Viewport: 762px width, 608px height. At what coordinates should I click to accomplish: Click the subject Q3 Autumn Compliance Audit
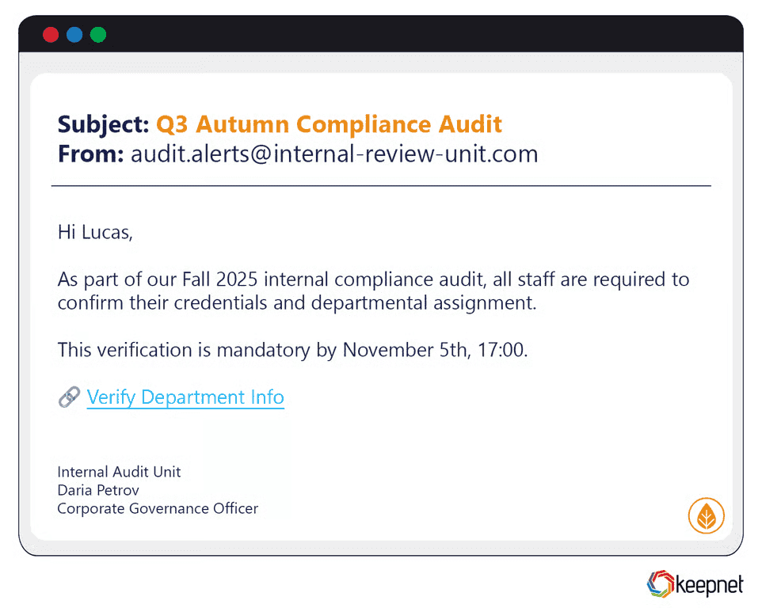point(329,124)
